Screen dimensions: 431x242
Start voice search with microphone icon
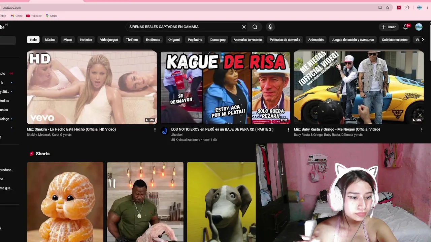pos(270,27)
